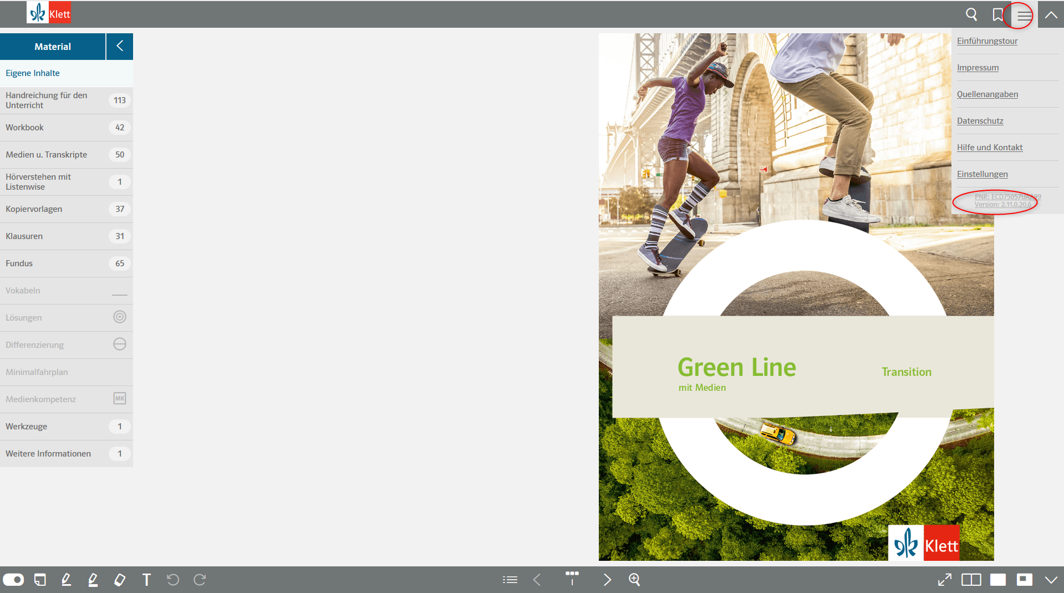Click the PNR and version info text
The height and width of the screenshot is (593, 1064).
pos(1007,201)
